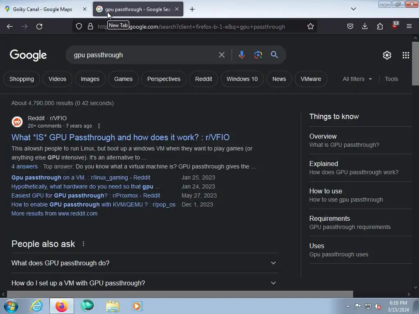Open 'What *IS* GPU Passthrough' Reddit result
This screenshot has width=419, height=314.
coord(121,137)
